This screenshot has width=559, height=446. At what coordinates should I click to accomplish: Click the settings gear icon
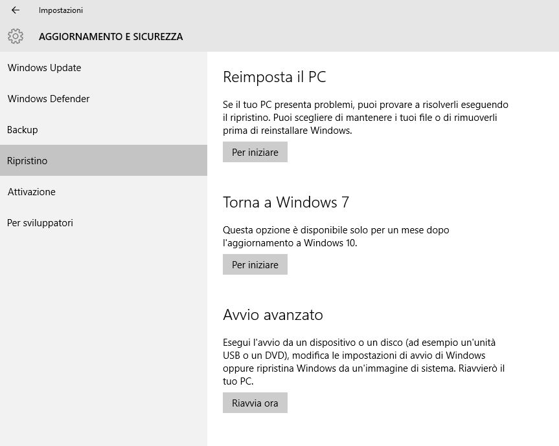(16, 36)
